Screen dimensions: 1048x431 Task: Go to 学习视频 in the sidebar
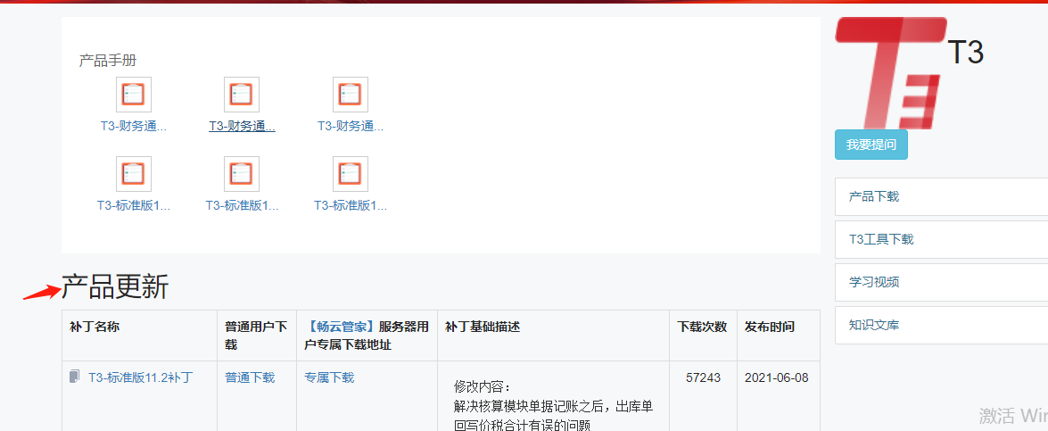(x=941, y=282)
